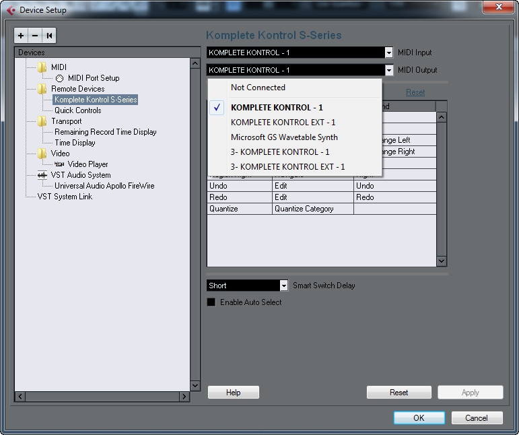Click the Edit category cell in Undo row
This screenshot has height=435, width=519.
point(313,186)
